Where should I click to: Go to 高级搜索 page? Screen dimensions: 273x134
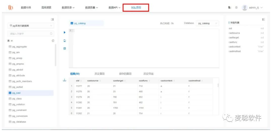click(x=46, y=8)
